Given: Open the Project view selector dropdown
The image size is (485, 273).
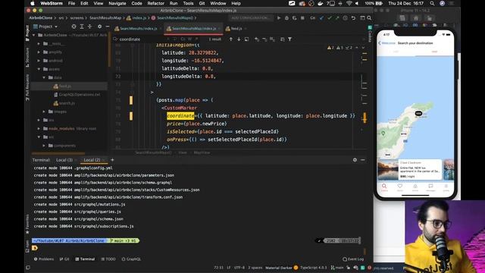Looking at the screenshot, I should tap(45, 27).
